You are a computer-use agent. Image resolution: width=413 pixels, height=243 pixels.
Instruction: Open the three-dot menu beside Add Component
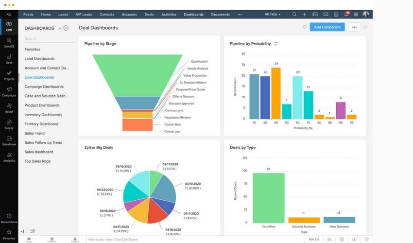pos(354,27)
